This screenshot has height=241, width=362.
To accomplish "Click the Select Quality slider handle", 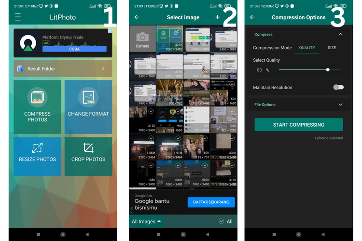I will point(328,70).
